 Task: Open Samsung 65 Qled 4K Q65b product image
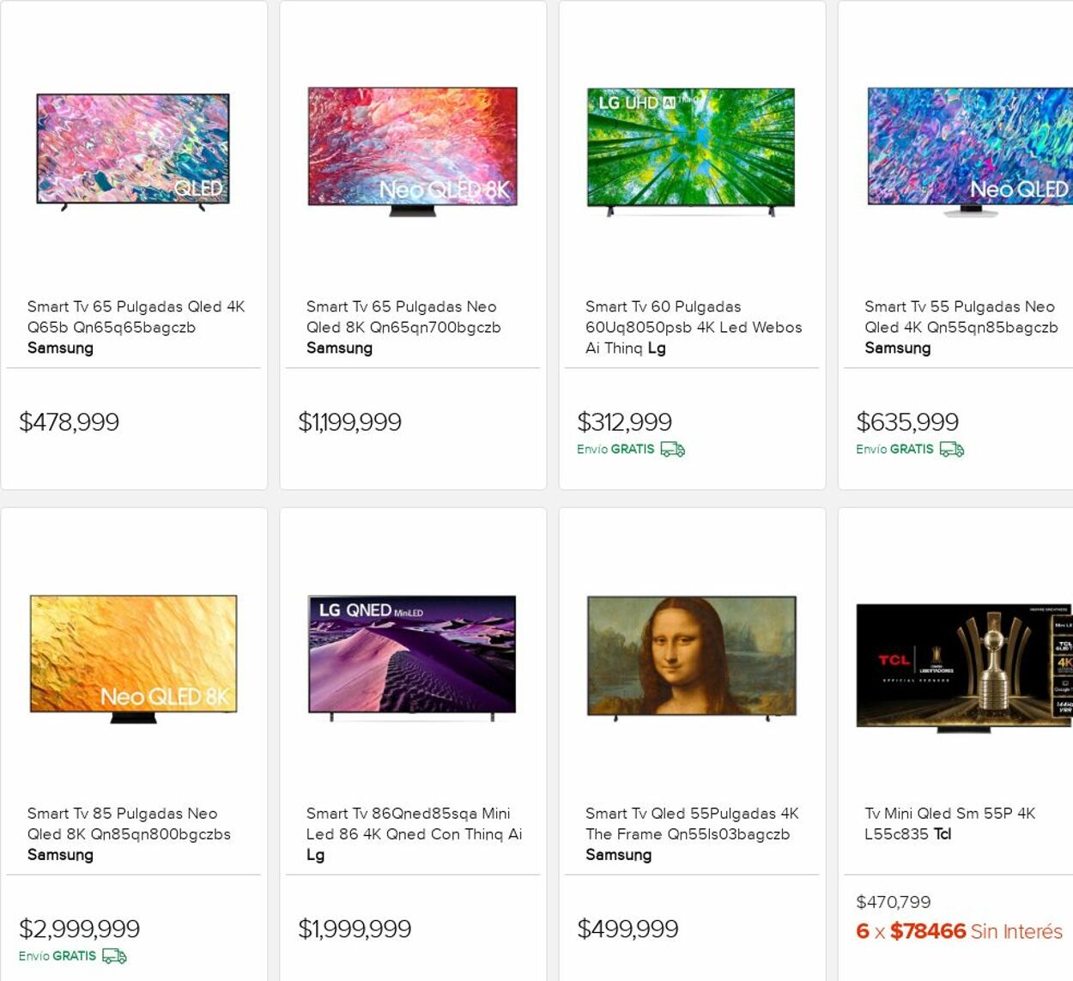(x=133, y=149)
